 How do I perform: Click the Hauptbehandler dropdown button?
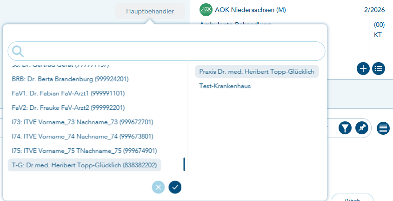coord(150,11)
